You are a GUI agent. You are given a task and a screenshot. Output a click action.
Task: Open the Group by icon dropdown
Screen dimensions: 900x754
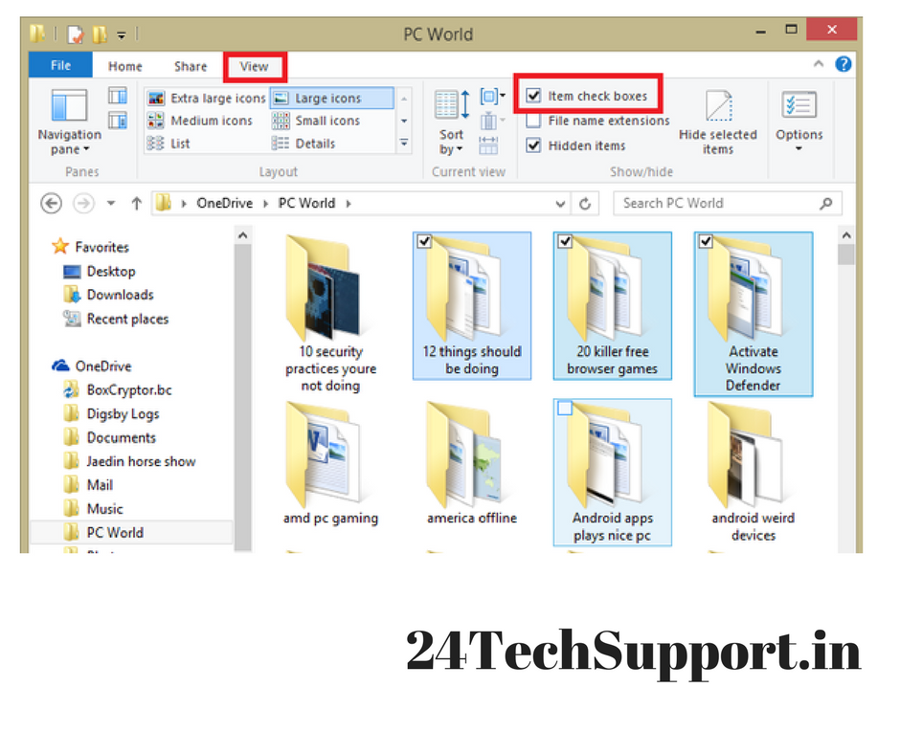492,96
